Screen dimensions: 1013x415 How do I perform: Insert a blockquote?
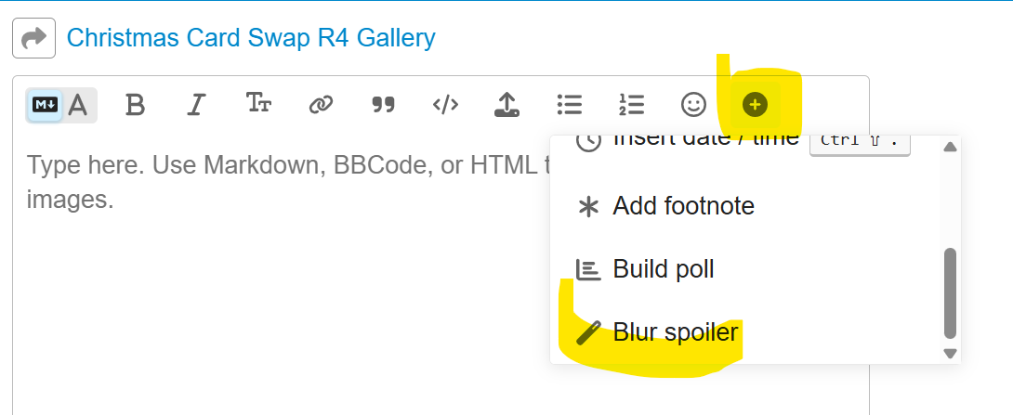(383, 105)
